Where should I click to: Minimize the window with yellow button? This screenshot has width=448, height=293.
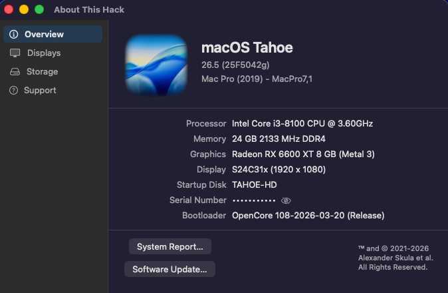pos(24,9)
